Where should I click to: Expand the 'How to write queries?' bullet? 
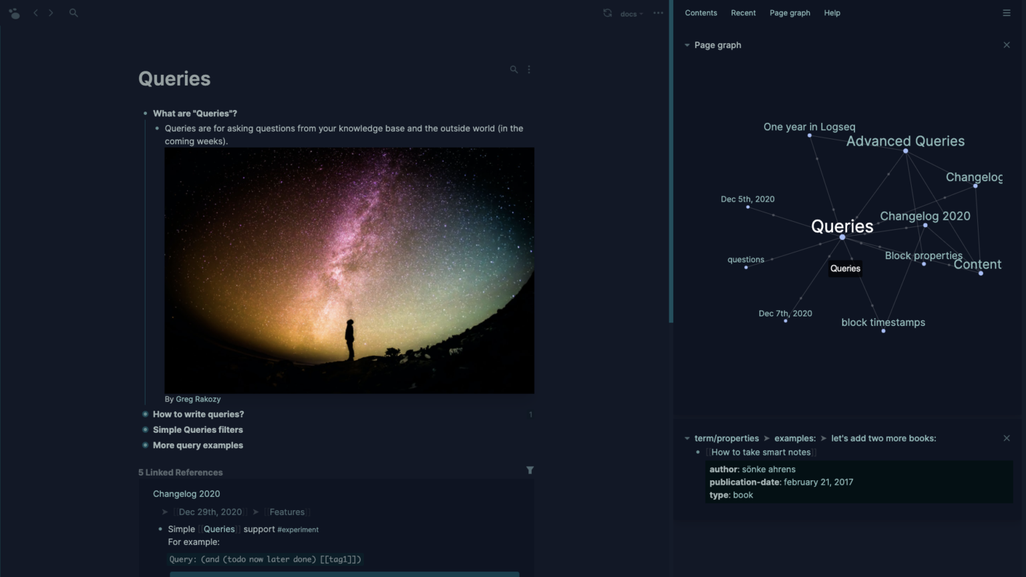click(145, 414)
